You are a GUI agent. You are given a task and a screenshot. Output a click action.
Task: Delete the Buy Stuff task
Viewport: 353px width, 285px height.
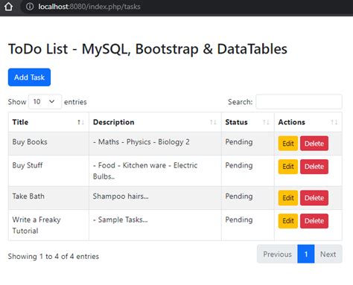[x=314, y=167]
